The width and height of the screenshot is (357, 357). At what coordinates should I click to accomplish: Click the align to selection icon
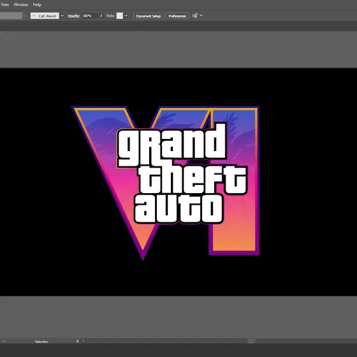coord(194,16)
